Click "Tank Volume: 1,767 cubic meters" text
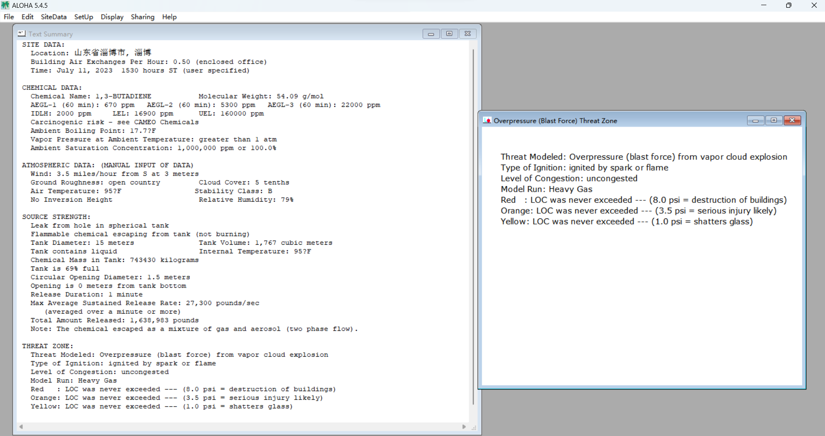Viewport: 825px width, 436px height. pos(266,243)
